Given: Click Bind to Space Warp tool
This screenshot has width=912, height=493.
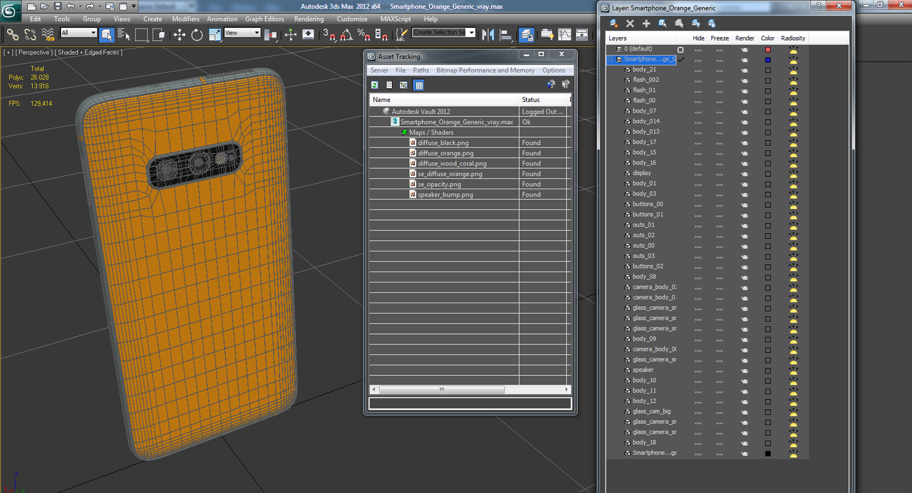Looking at the screenshot, I should click(47, 35).
